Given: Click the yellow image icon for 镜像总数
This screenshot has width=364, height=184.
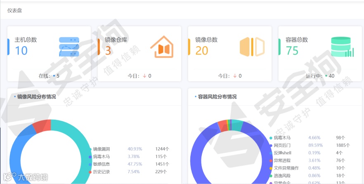Looking at the screenshot, I should [252, 47].
